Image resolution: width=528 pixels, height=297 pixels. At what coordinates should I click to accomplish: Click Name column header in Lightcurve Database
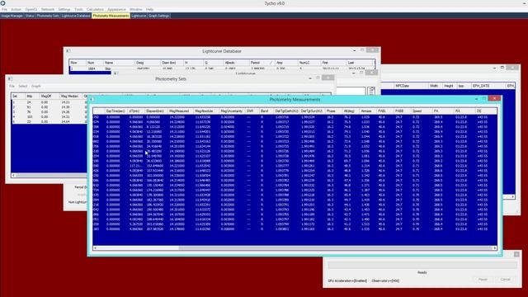pyautogui.click(x=119, y=63)
